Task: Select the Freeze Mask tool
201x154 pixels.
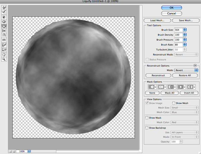Action: (4, 45)
